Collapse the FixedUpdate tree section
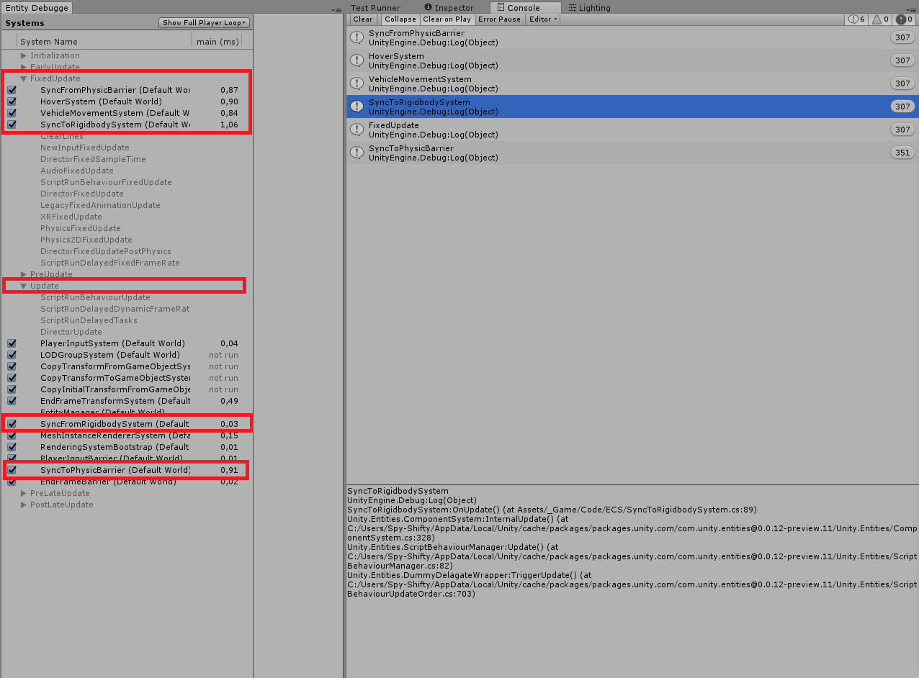Image resolution: width=919 pixels, height=678 pixels. click(23, 78)
